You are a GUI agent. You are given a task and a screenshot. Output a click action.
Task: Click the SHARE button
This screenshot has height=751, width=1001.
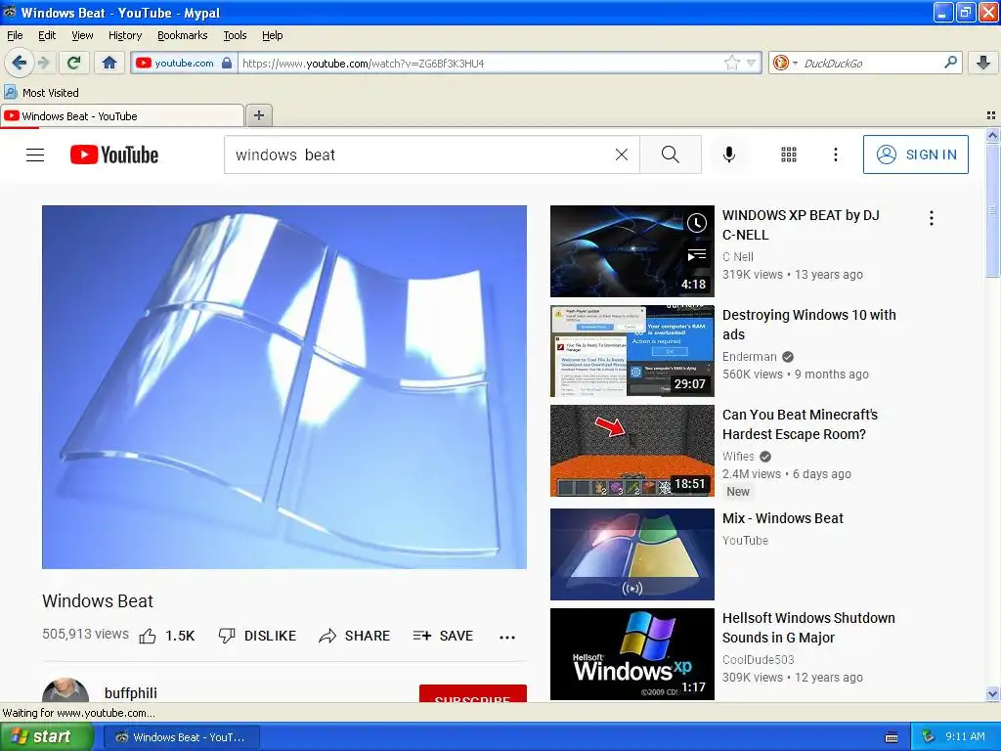(x=354, y=636)
